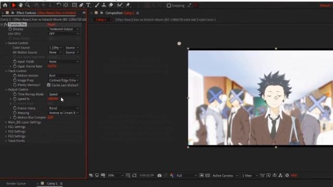Show hidden panels with the double-arrow button
333x187 pixels.
(x=84, y=13)
